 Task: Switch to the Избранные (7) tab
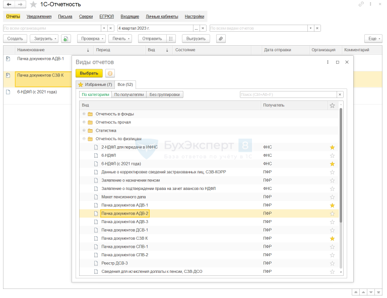[95, 84]
